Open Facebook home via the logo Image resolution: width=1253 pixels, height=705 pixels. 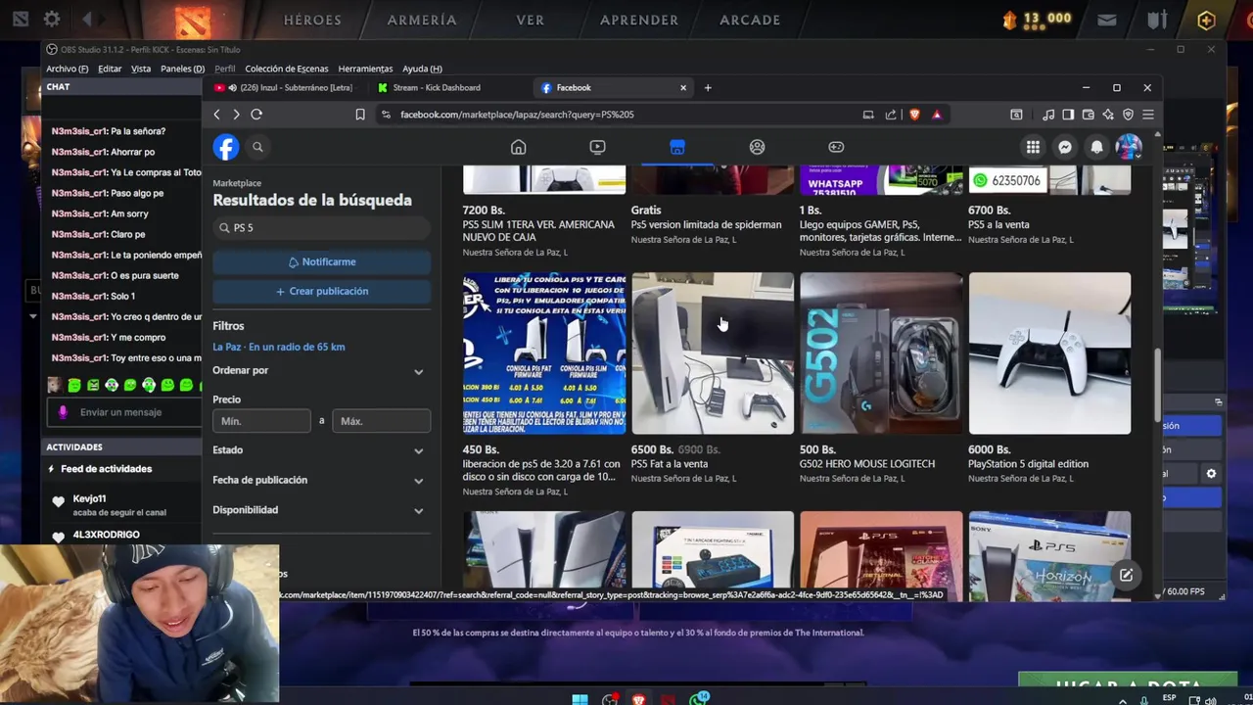tap(226, 147)
